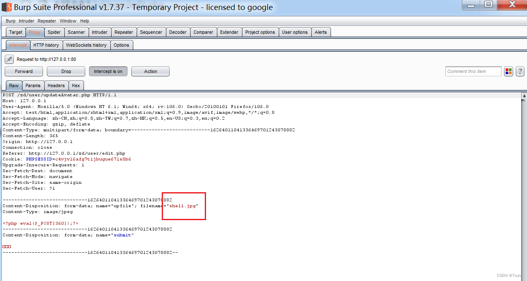This screenshot has height=281, width=527.
Task: Open the Repeater menu in menu bar
Action: coord(47,21)
